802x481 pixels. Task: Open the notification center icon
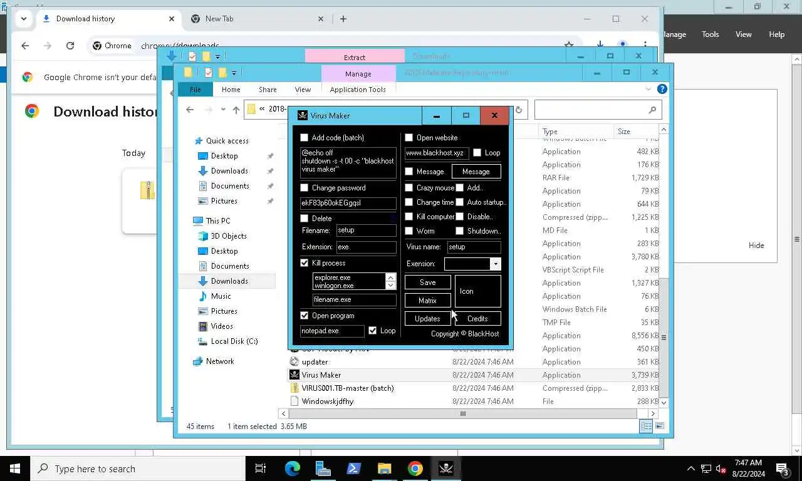pos(782,468)
